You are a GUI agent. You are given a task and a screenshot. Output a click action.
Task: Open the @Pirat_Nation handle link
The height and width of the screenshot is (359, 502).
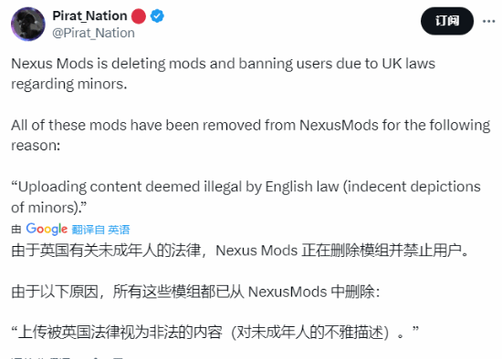pos(93,33)
